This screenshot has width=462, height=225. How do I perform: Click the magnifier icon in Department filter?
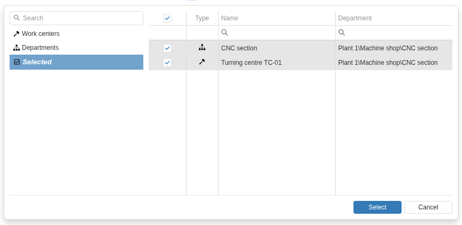342,33
